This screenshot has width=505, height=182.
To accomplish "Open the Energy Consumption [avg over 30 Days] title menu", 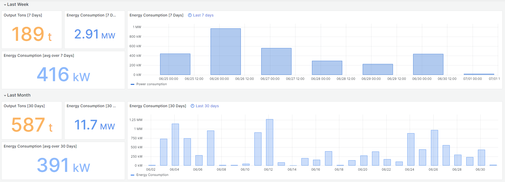I will coord(40,146).
